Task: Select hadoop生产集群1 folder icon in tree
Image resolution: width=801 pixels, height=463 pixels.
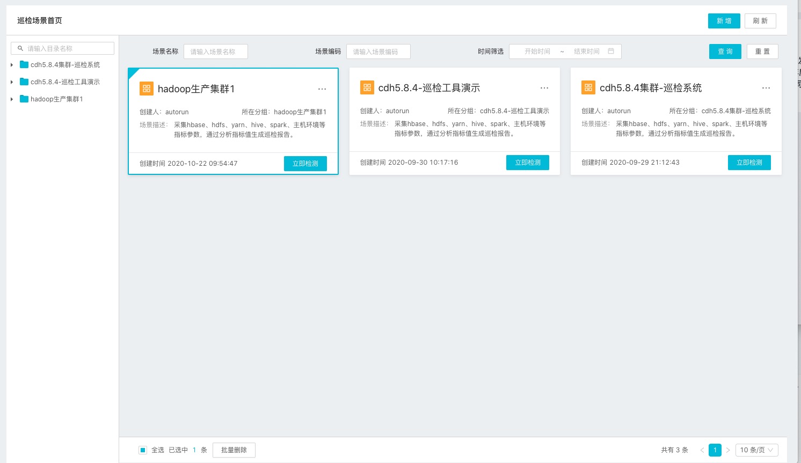Action: point(24,99)
